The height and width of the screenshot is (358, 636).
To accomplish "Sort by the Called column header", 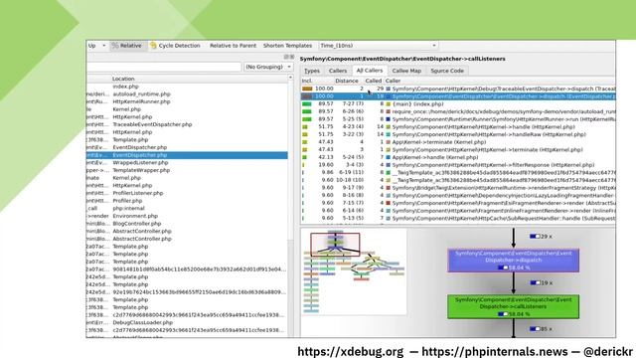I will coord(374,81).
